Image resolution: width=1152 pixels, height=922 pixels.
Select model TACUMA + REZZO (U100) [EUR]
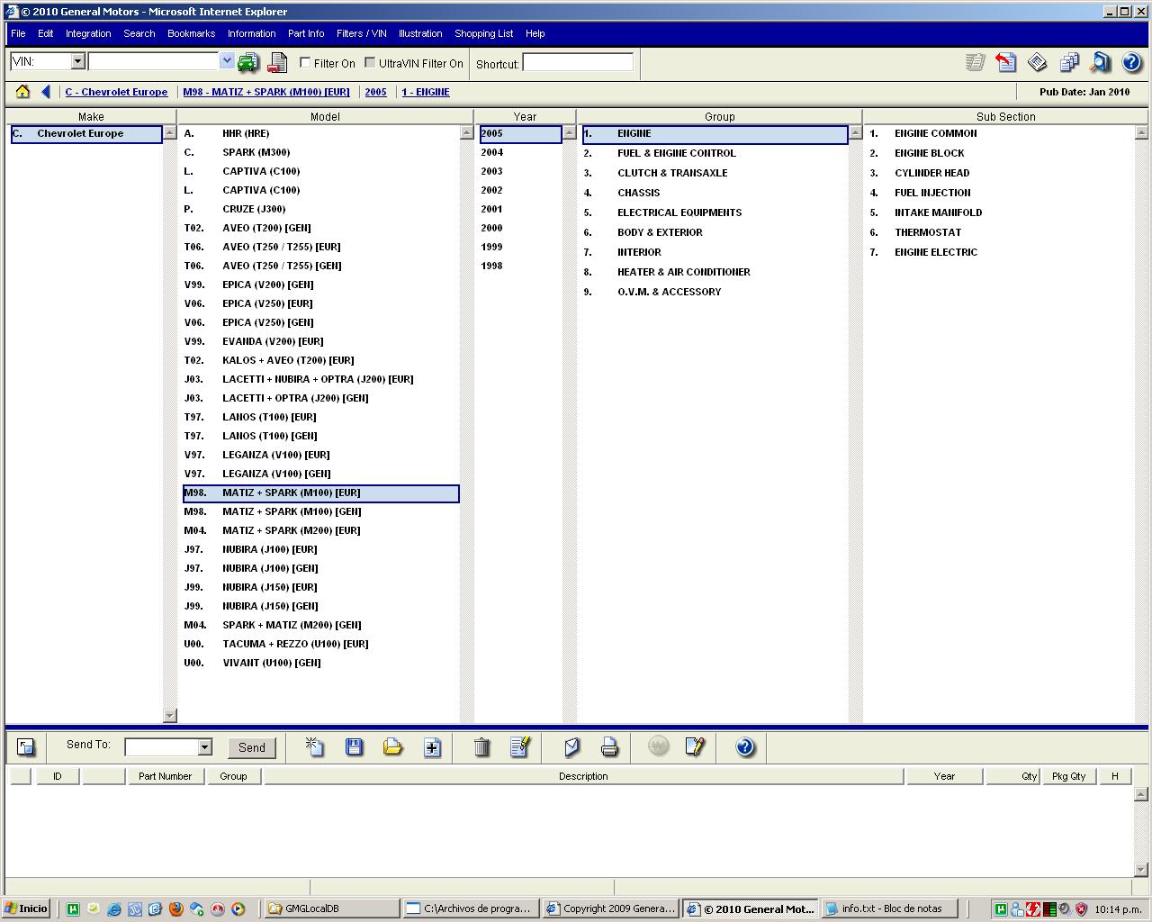(x=321, y=644)
